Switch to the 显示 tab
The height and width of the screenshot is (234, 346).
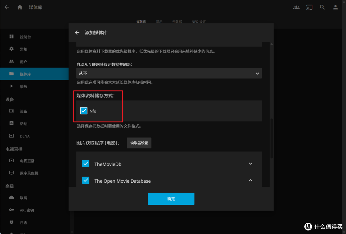point(159,21)
